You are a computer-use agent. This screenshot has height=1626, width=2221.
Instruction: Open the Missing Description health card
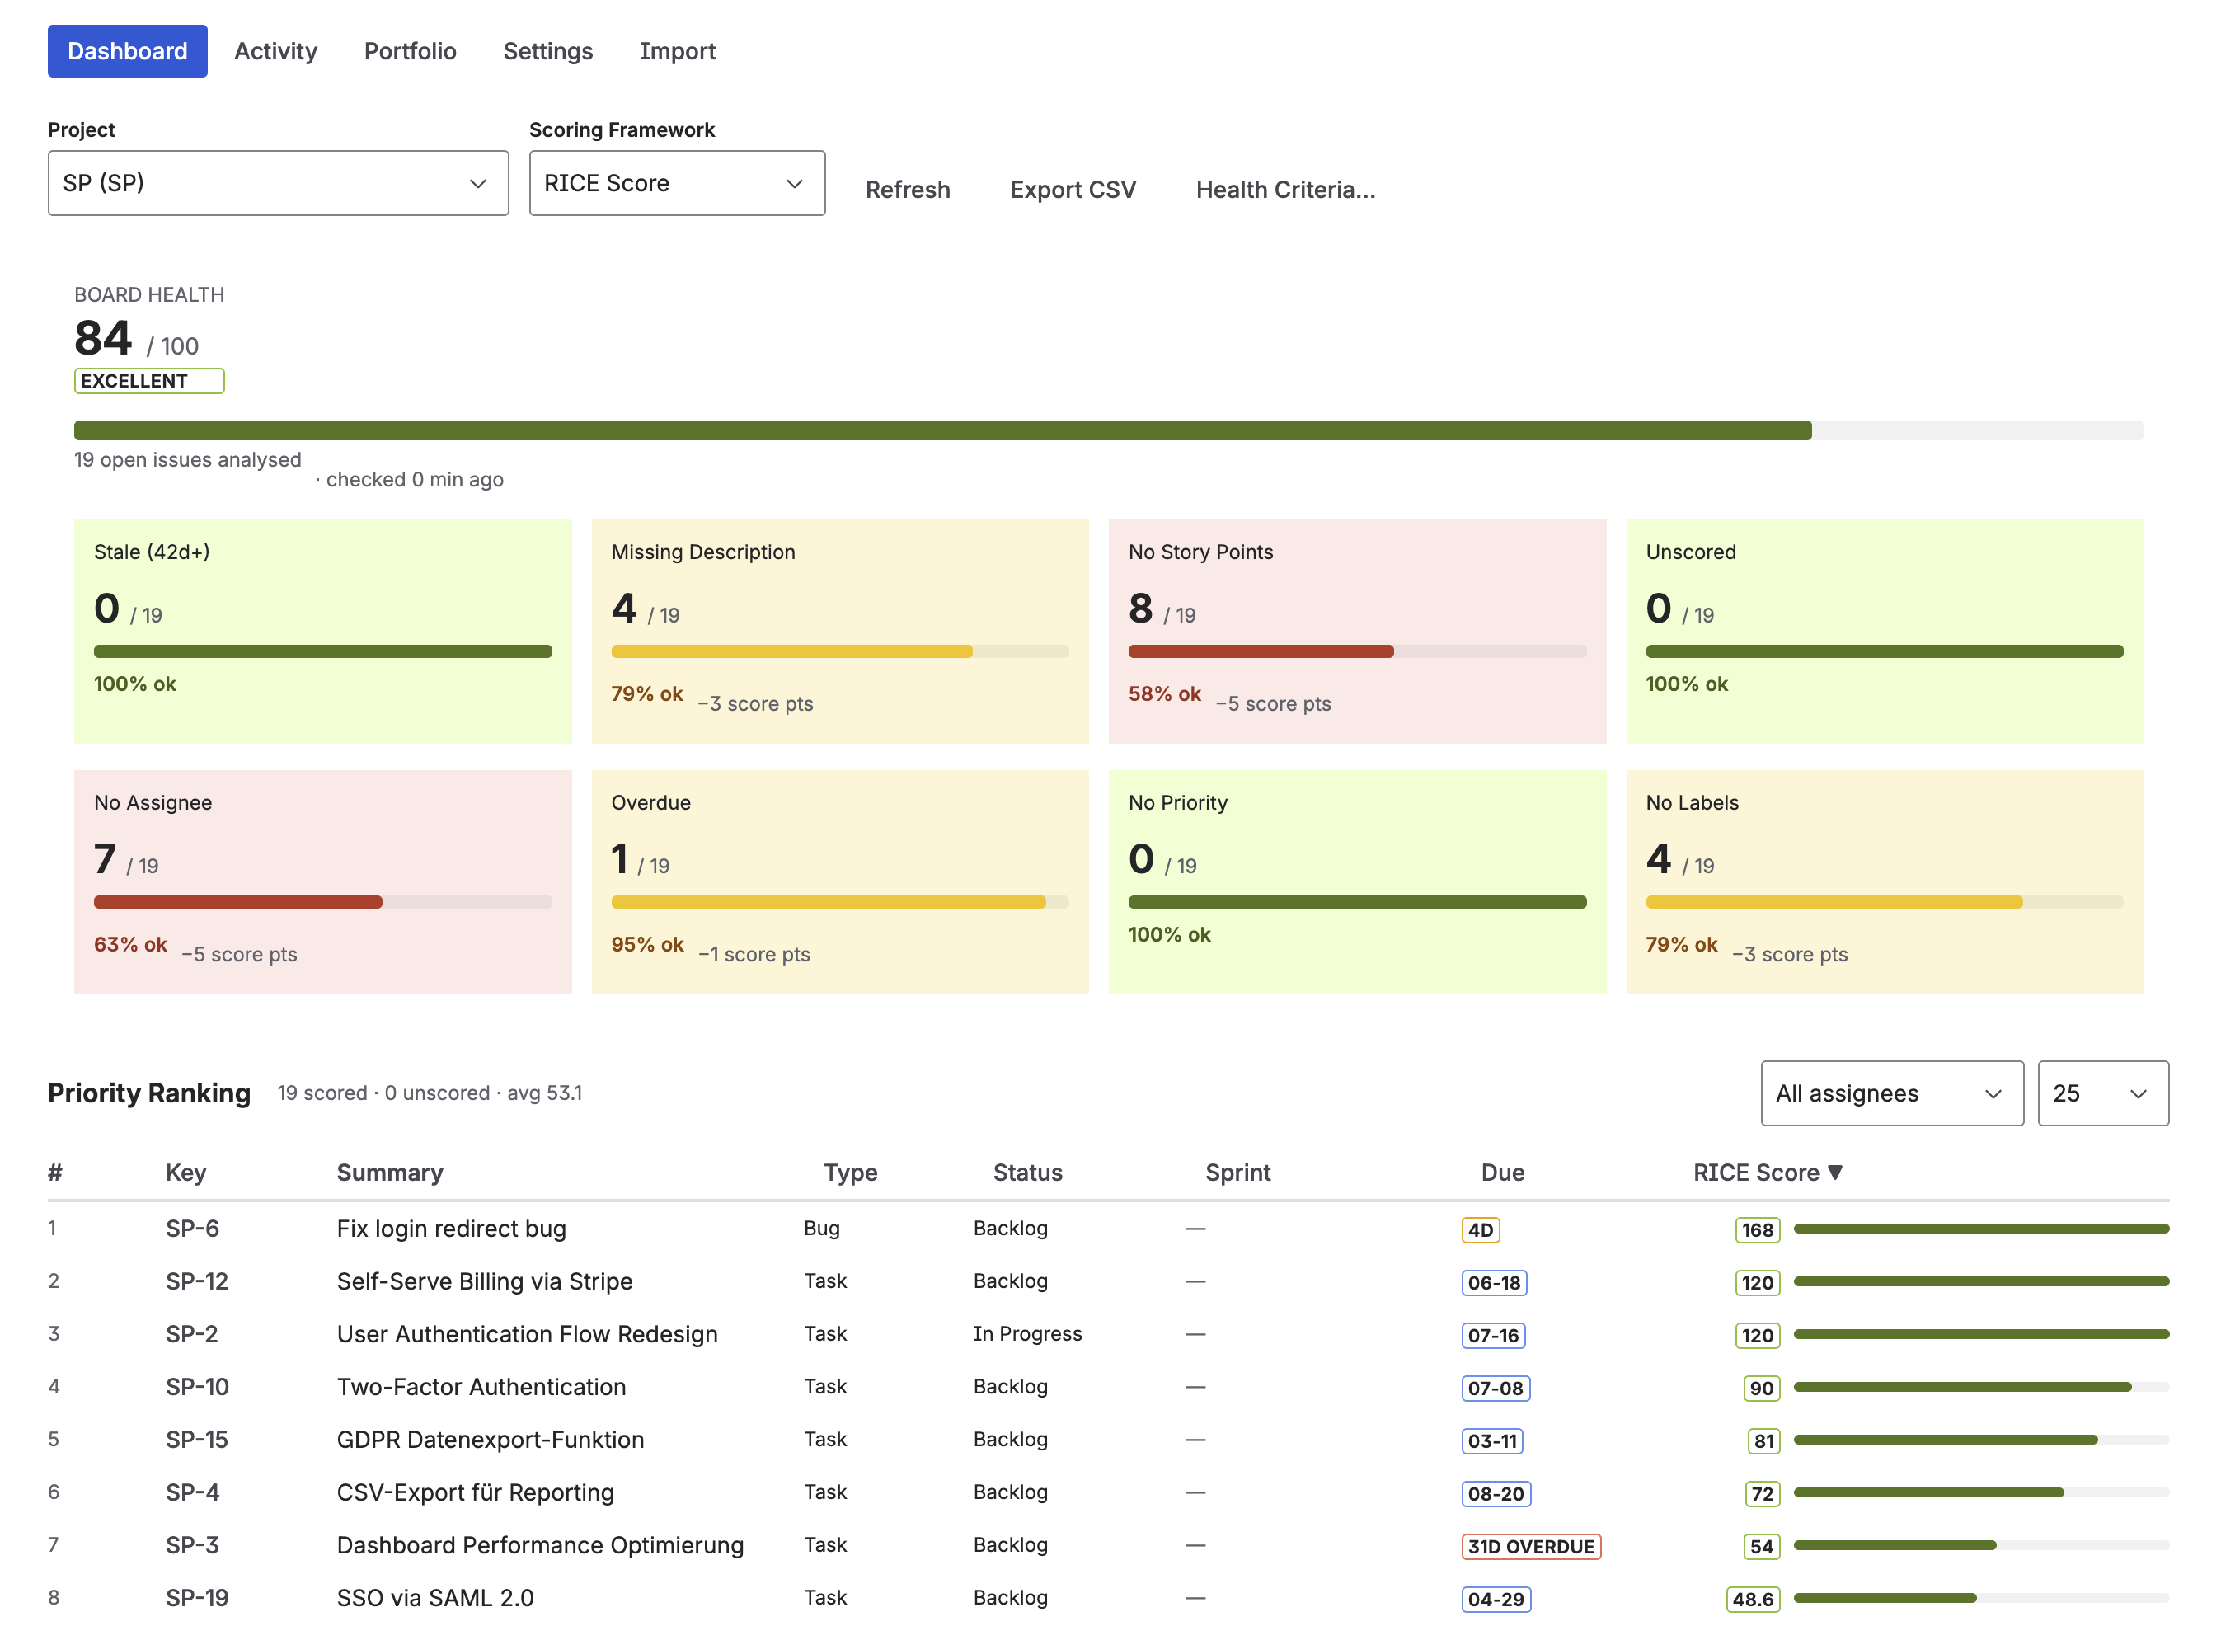[839, 632]
